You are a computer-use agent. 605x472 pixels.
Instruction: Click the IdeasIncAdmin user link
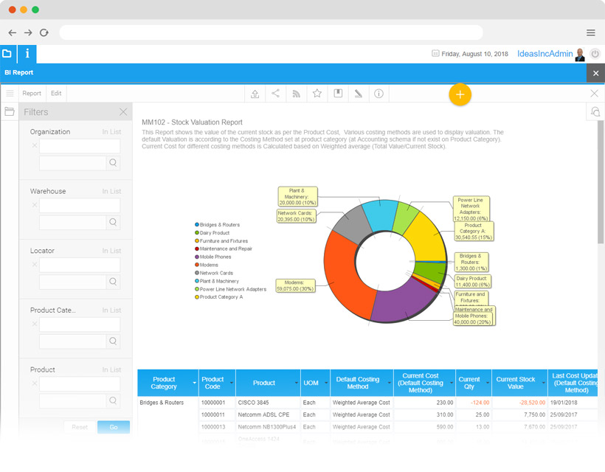pos(544,54)
